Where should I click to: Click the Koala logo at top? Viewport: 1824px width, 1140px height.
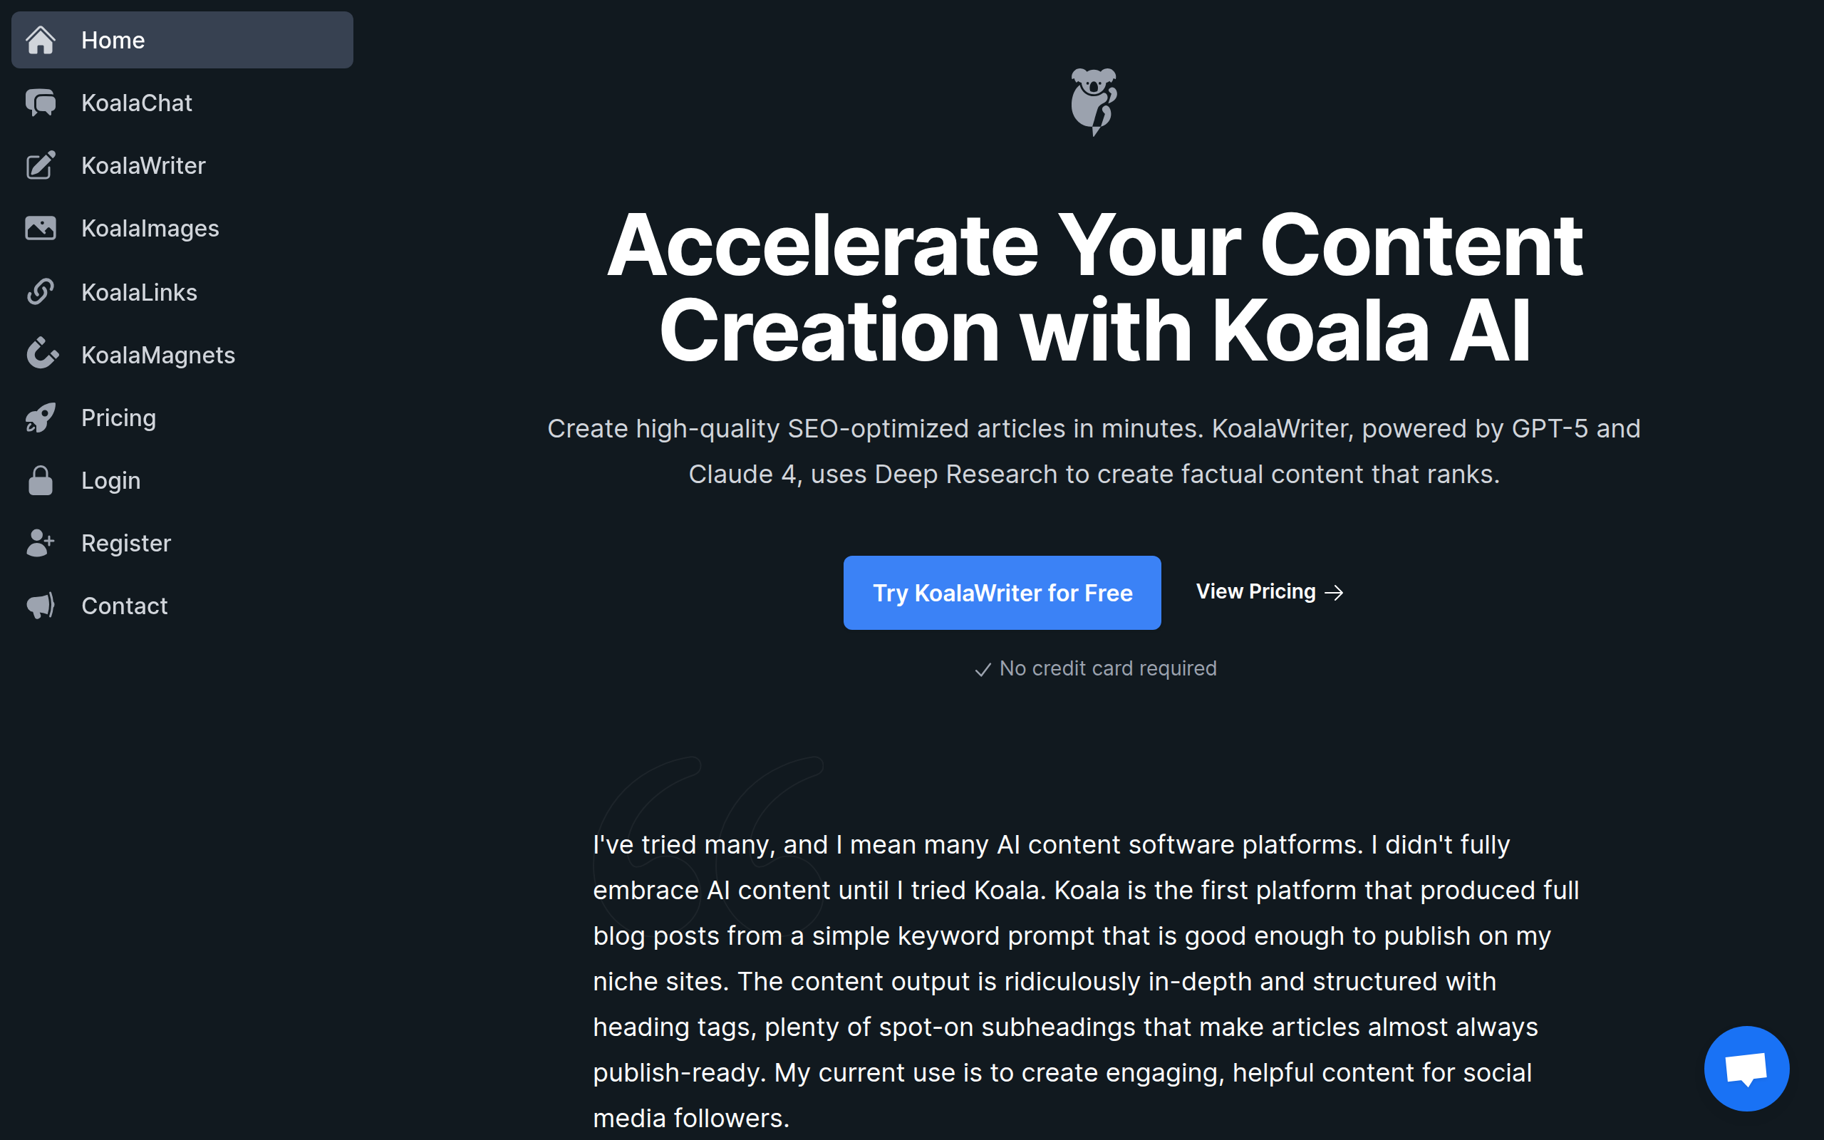[x=1094, y=102]
